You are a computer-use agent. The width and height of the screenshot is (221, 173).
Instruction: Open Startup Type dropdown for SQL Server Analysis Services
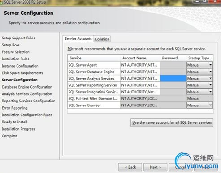coord(210,78)
